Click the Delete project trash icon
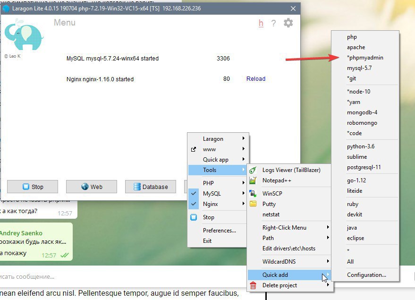 click(x=253, y=285)
